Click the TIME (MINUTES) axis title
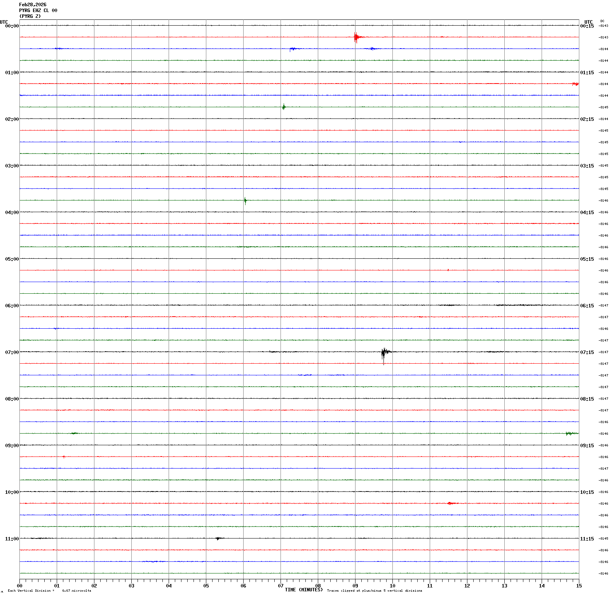The height and width of the screenshot is (596, 610). 303,590
